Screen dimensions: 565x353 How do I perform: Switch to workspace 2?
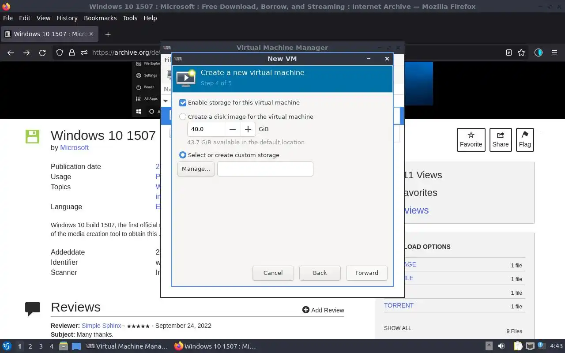click(x=30, y=346)
